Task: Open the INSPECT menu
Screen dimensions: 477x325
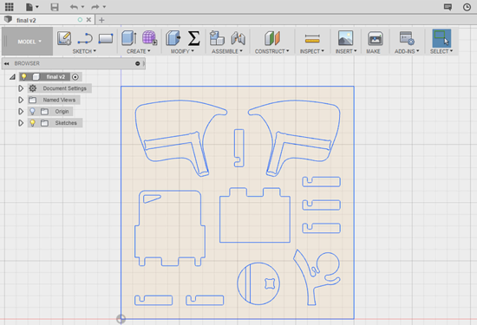Action: pos(312,51)
